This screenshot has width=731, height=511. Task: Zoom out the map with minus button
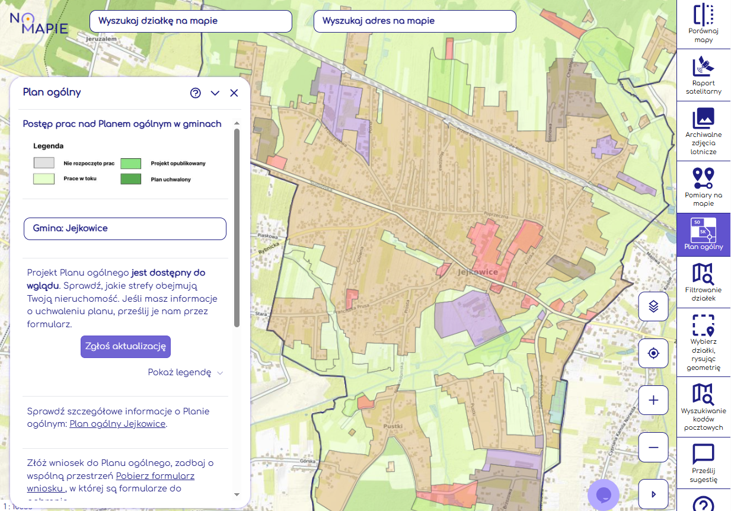(x=653, y=447)
